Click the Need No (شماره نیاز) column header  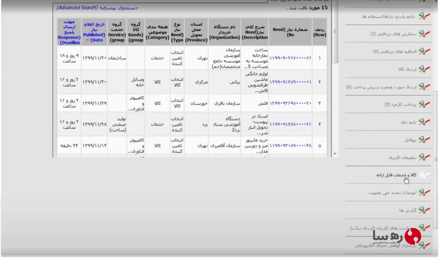pos(290,32)
